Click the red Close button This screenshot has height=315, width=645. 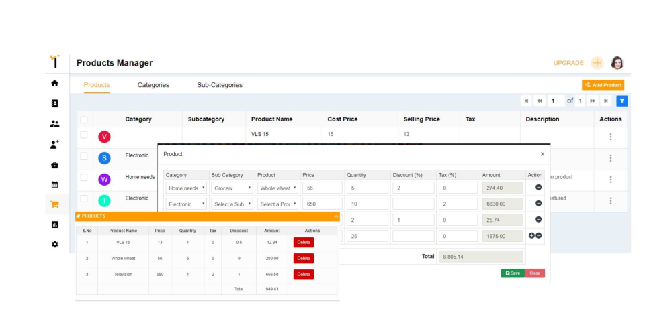tap(535, 273)
